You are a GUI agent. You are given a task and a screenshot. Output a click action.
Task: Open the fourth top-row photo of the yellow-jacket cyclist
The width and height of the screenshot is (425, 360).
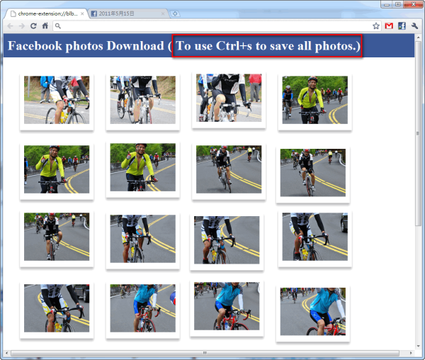(315, 100)
